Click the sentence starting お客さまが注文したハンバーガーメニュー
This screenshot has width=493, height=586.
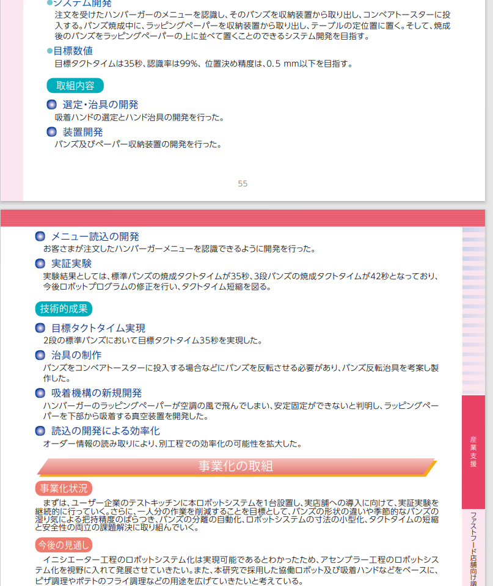179,249
